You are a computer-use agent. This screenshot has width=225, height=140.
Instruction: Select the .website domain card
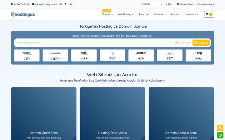(55, 55)
